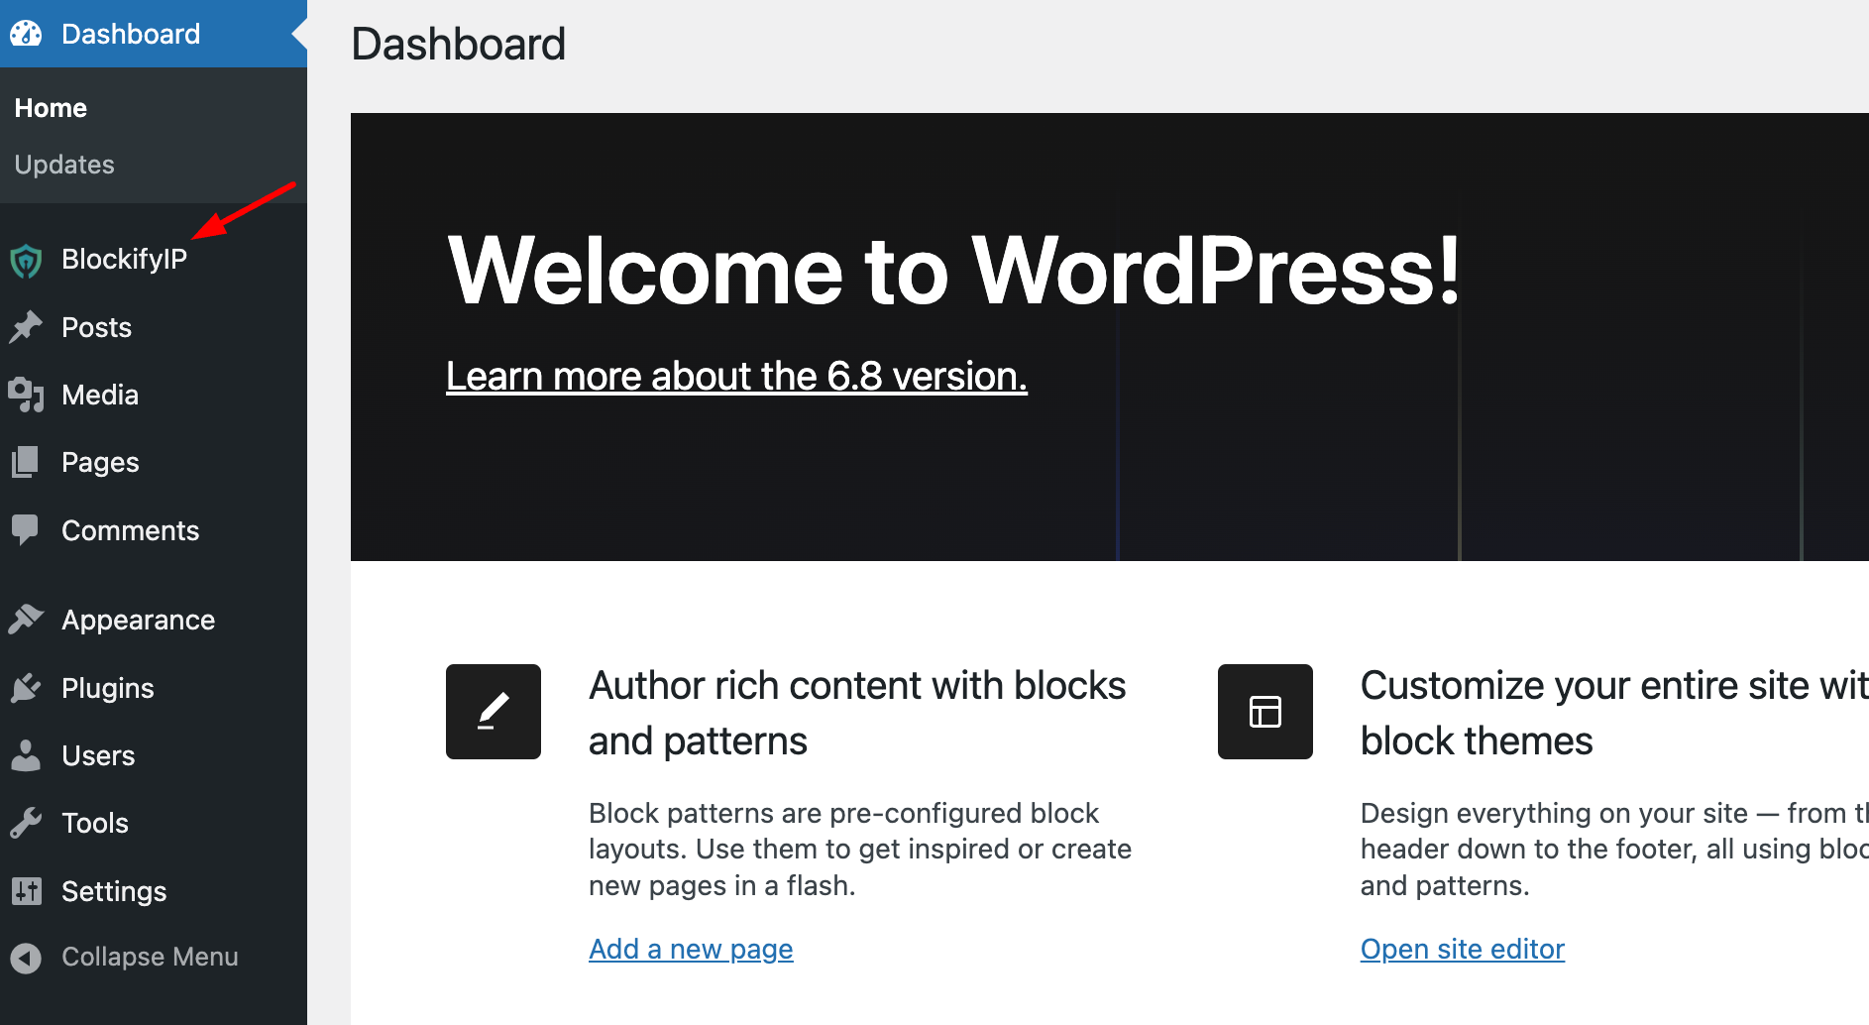The width and height of the screenshot is (1869, 1025).
Task: Click the Appearance paintbrush icon
Action: point(26,620)
